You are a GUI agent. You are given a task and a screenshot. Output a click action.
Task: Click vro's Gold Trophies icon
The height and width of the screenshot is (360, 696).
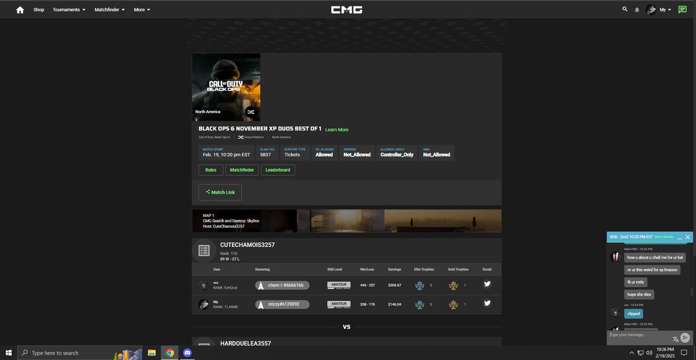[454, 285]
